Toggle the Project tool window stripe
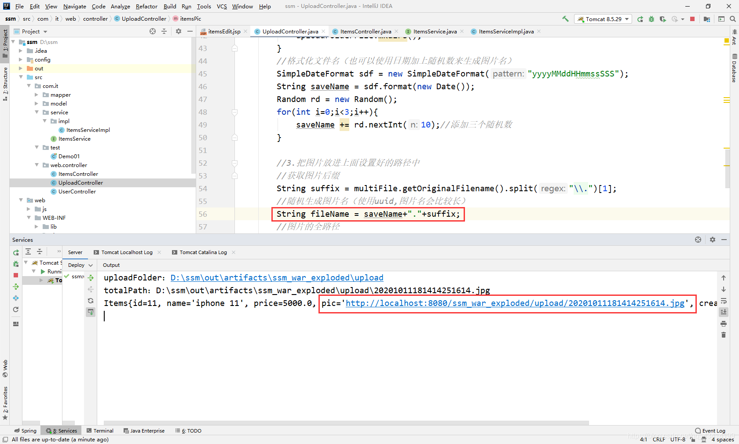This screenshot has height=444, width=739. pos(5,43)
